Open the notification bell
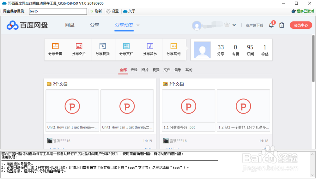The image size is (316, 179). pyautogui.click(x=271, y=25)
